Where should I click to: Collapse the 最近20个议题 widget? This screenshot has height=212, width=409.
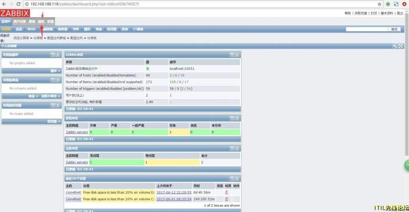pyautogui.click(x=237, y=179)
